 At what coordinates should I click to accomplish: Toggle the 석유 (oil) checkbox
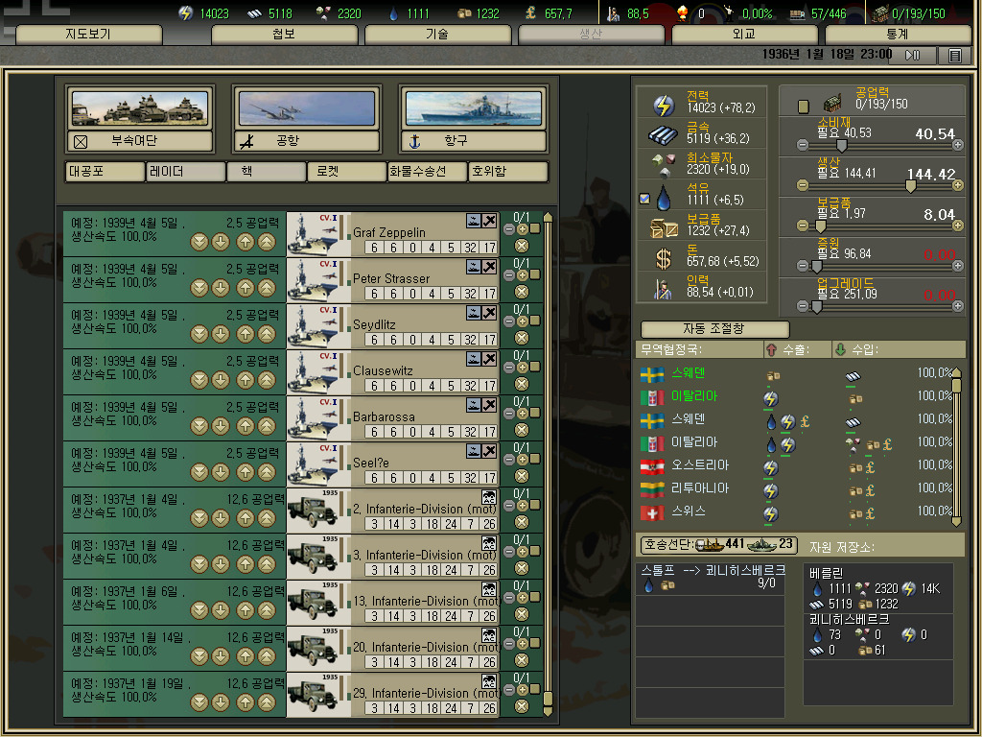click(644, 199)
